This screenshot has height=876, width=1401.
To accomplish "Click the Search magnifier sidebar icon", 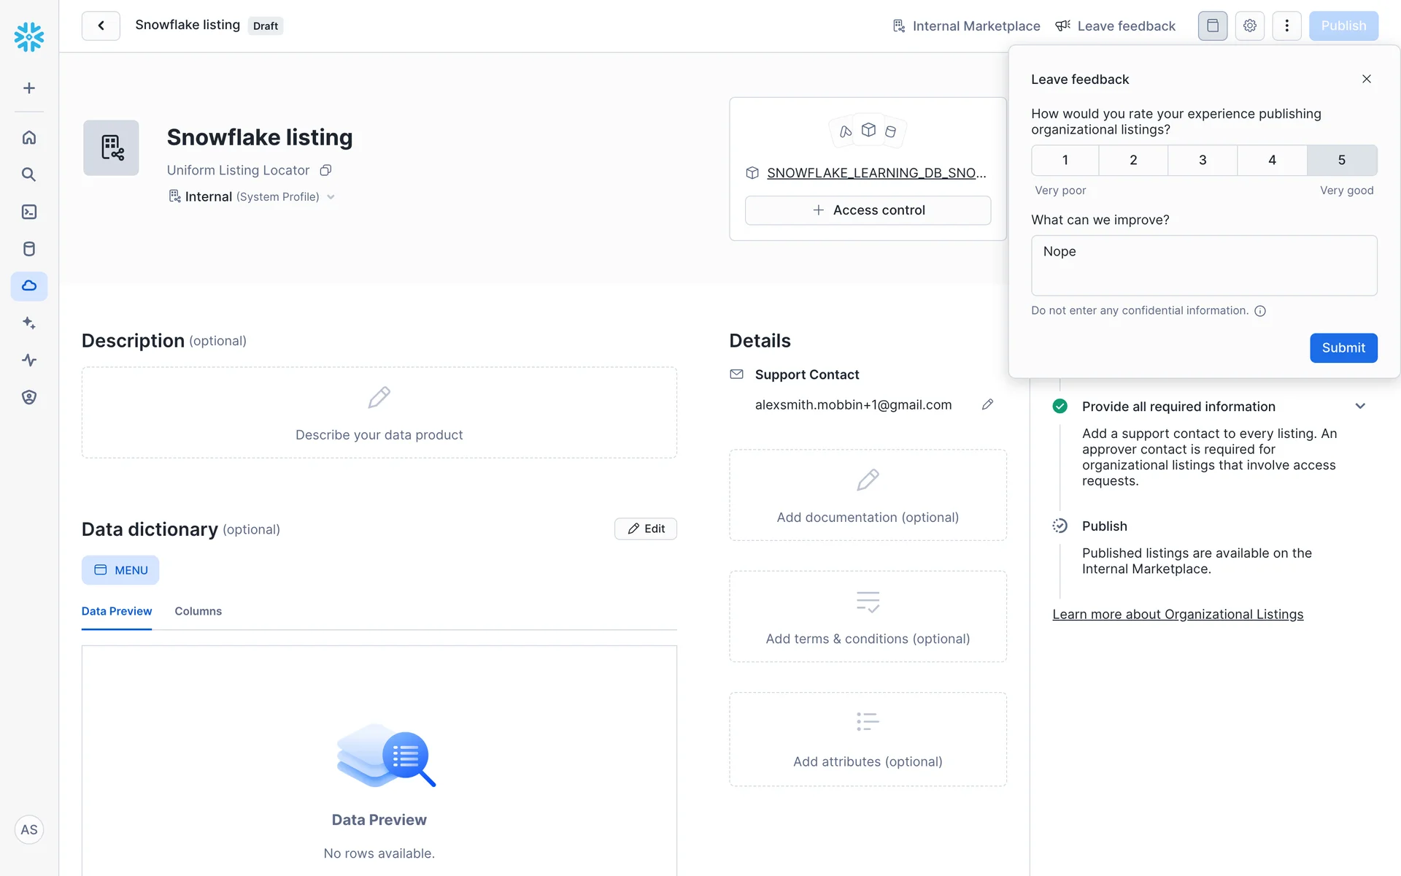I will click(29, 174).
